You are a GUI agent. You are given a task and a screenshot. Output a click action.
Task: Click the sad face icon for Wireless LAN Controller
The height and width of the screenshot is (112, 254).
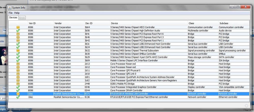pyautogui.click(x=18, y=94)
